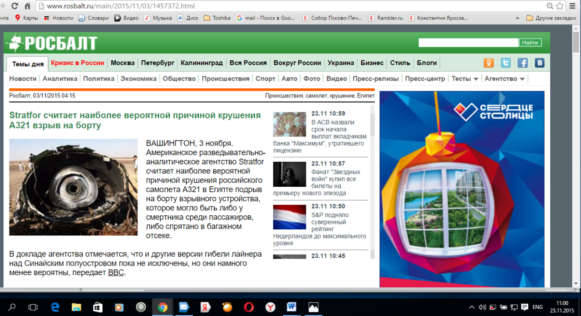Go to Политика in the submenu
The width and height of the screenshot is (581, 316).
click(98, 78)
